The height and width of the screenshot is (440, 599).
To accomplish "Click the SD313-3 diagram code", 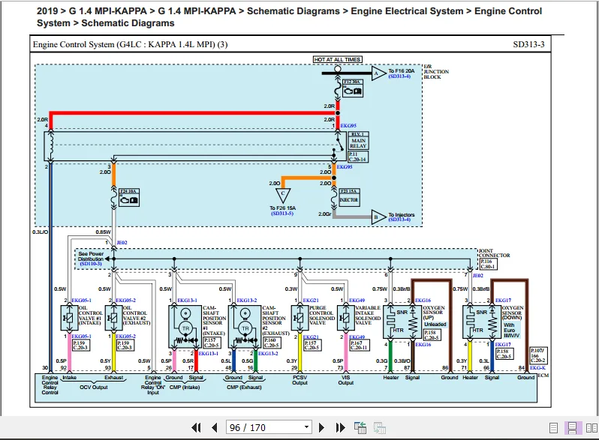I will coord(528,44).
